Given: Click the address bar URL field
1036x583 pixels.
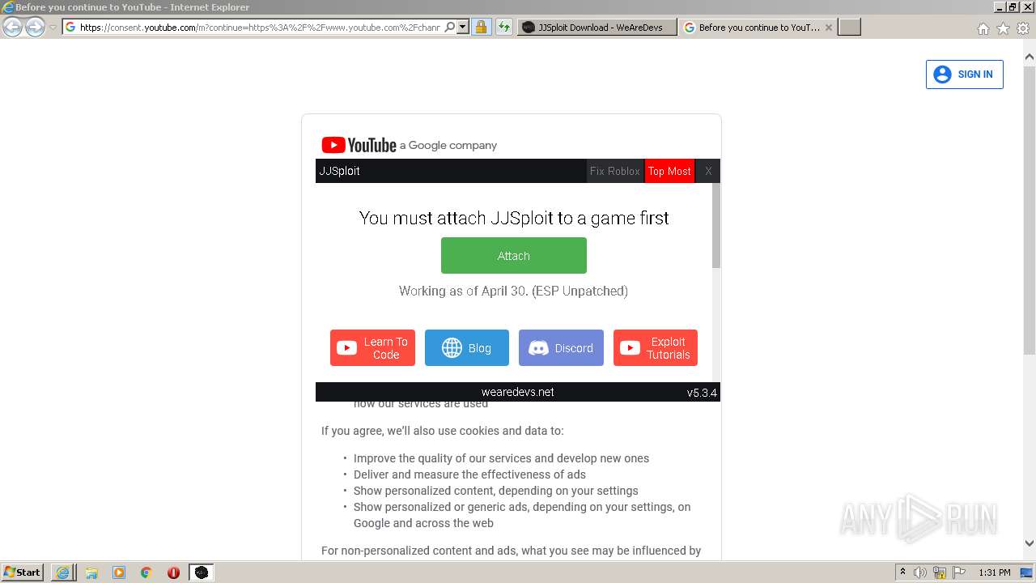Looking at the screenshot, I should (259, 27).
